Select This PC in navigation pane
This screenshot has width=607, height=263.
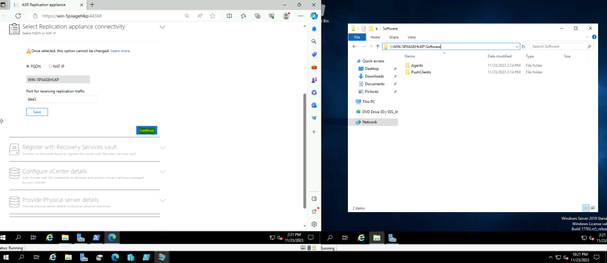369,102
